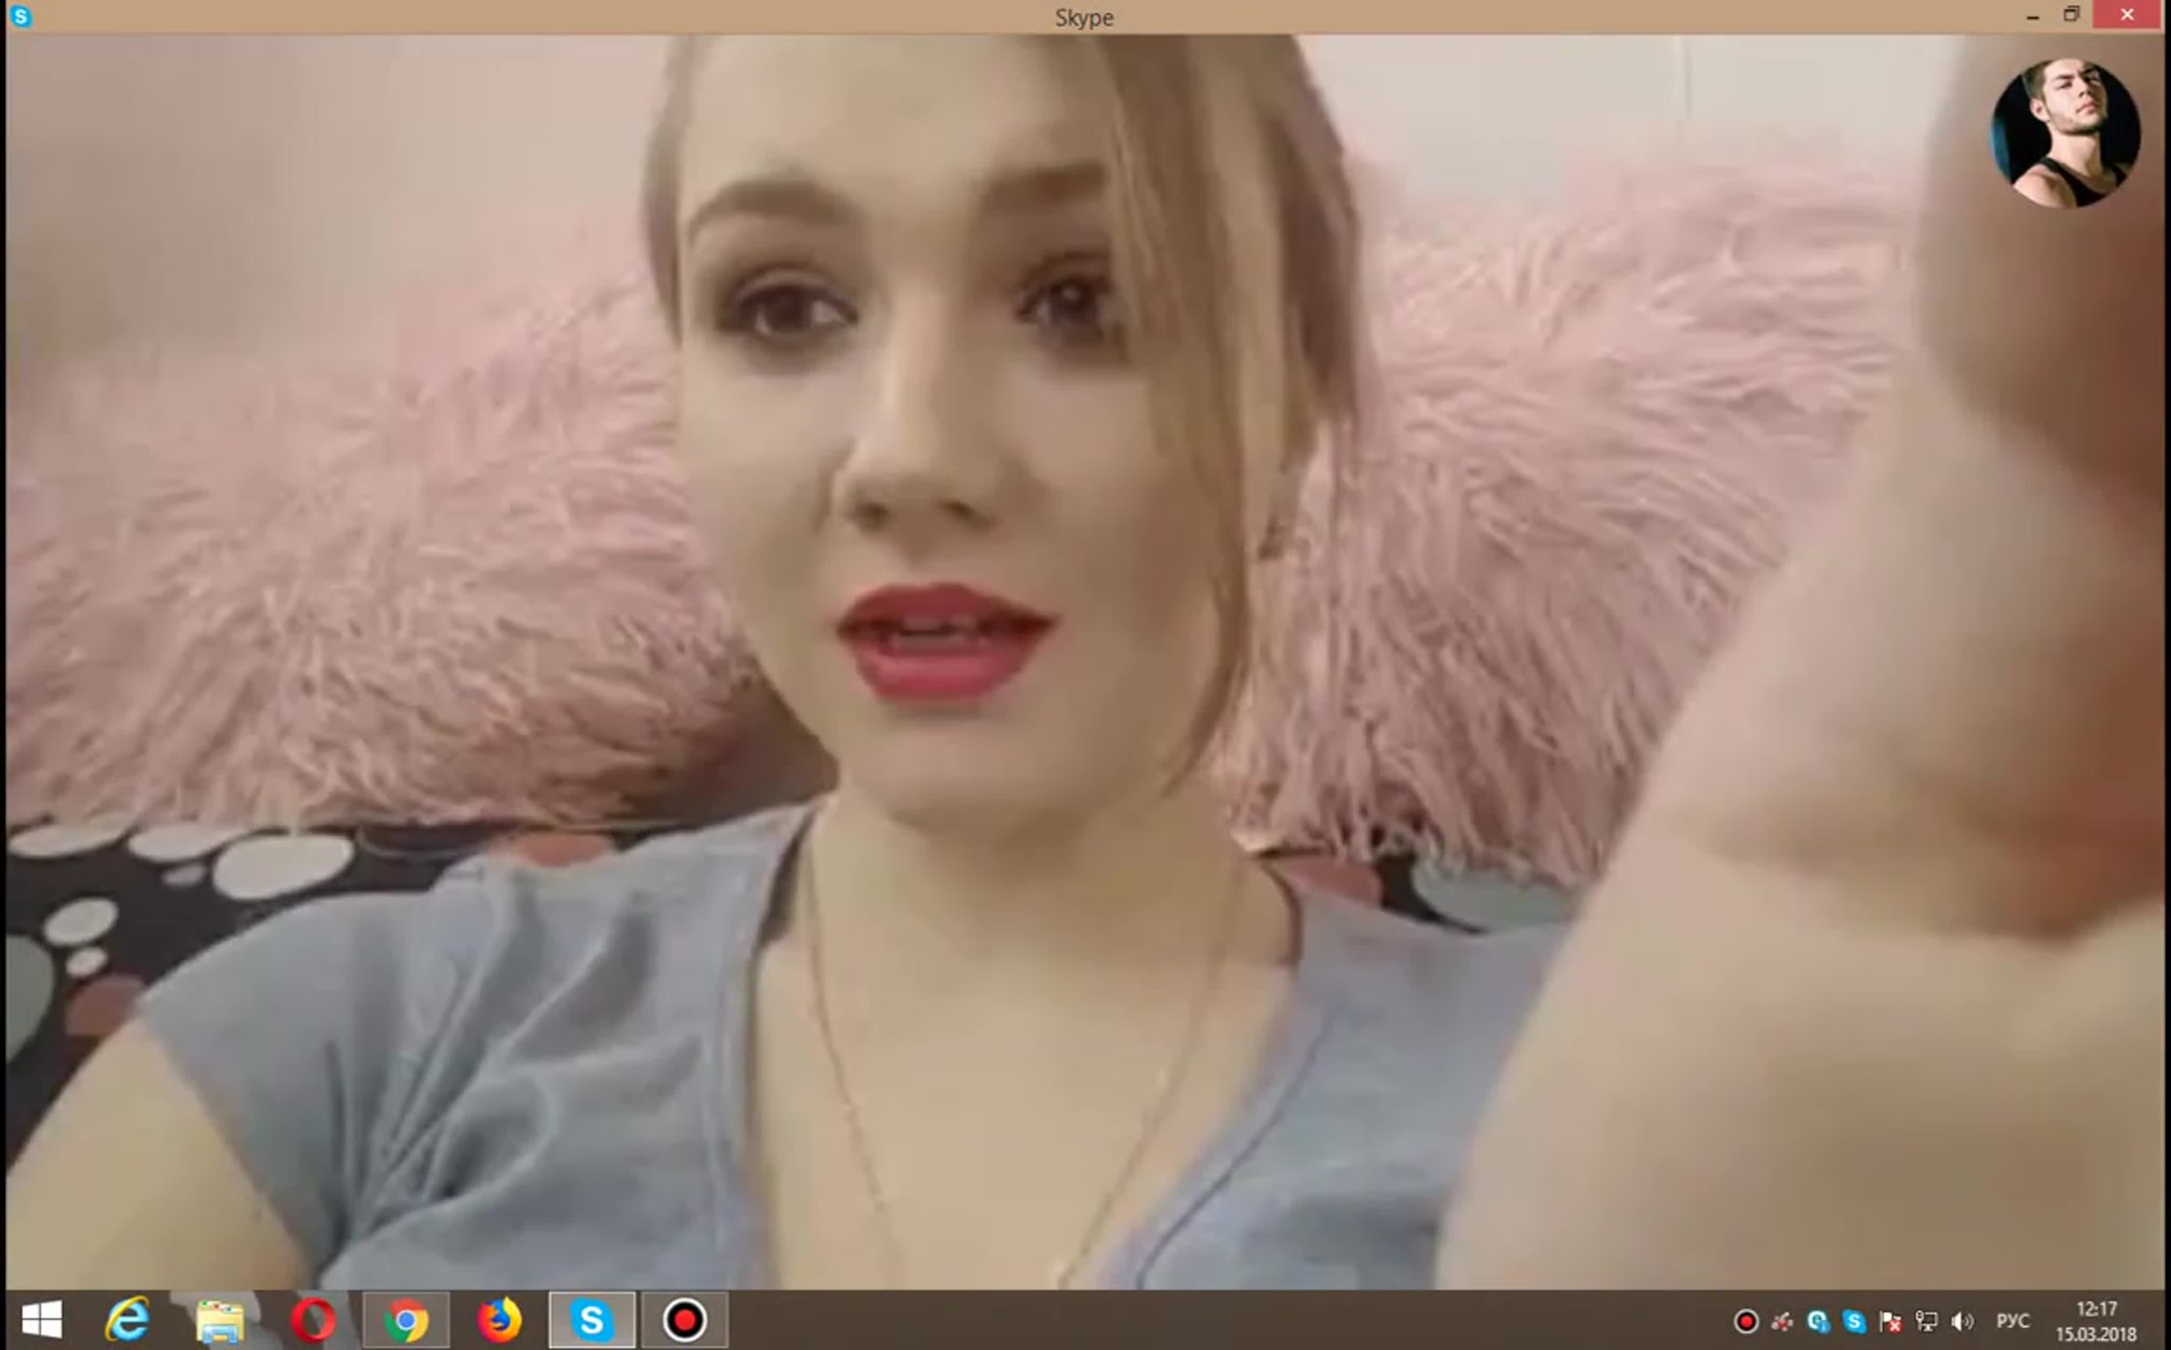Click the red recording tray icon
The width and height of the screenshot is (2171, 1350).
tap(1746, 1320)
